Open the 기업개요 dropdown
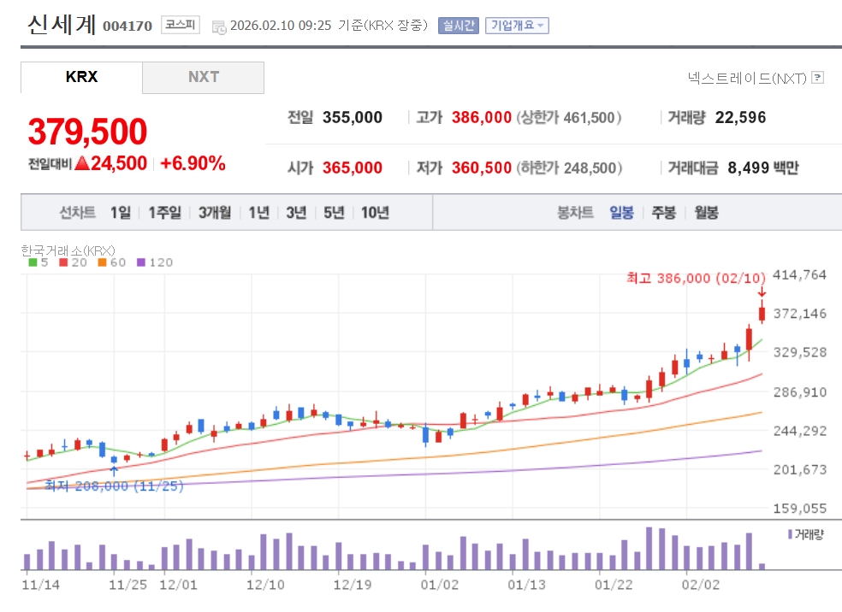Viewport: 842px width, 612px height. tap(517, 26)
